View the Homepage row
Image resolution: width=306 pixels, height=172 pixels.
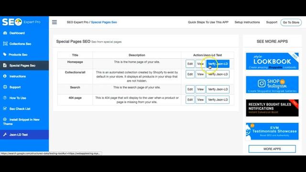coord(200,64)
